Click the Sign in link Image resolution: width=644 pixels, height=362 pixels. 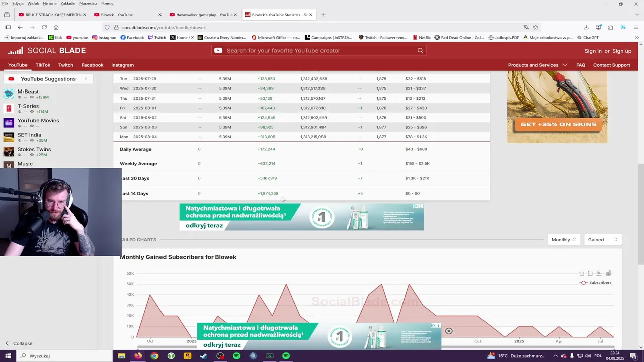pos(593,51)
